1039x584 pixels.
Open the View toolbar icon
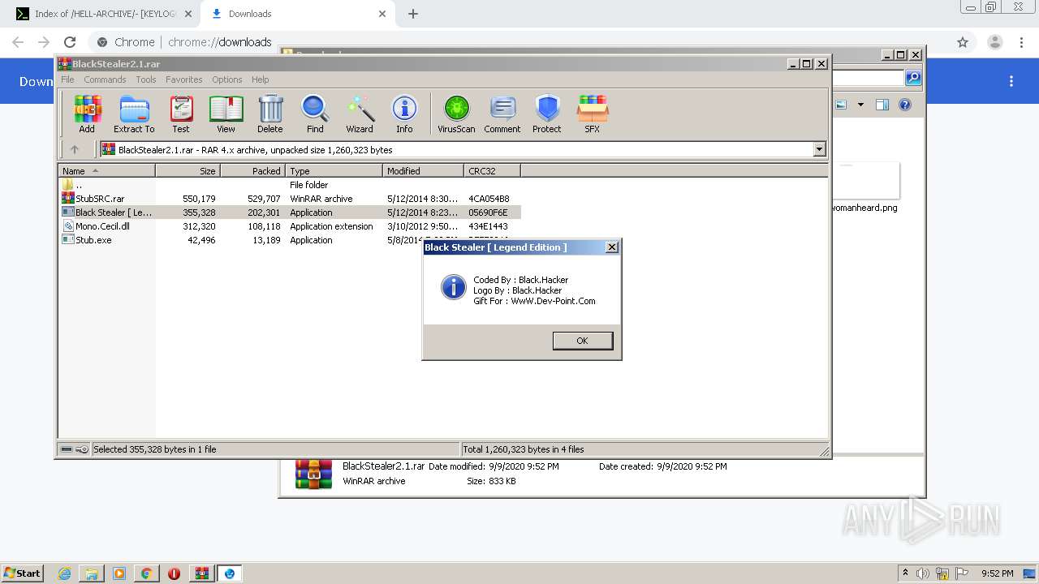click(x=226, y=114)
